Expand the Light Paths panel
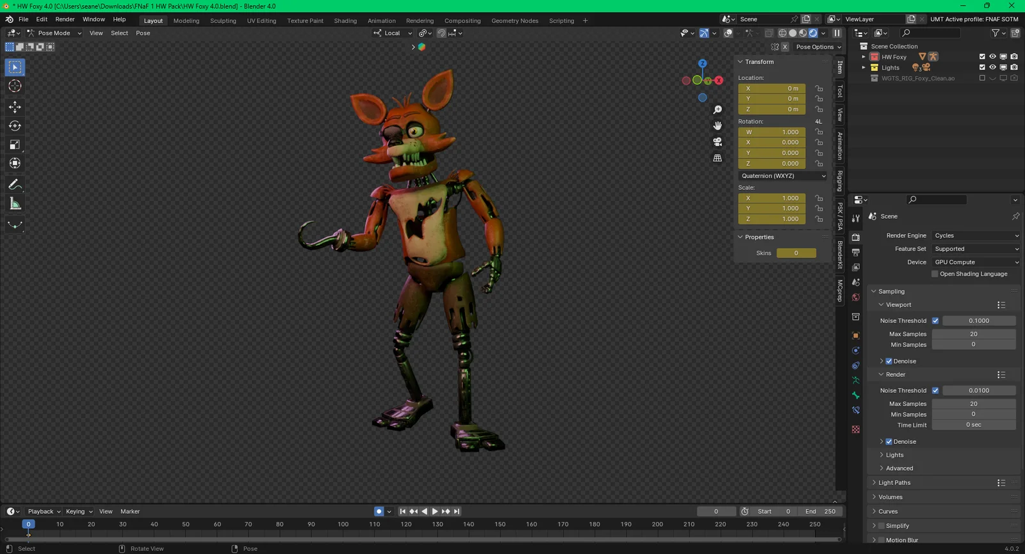Screen dimensions: 1025x554 click(894, 483)
